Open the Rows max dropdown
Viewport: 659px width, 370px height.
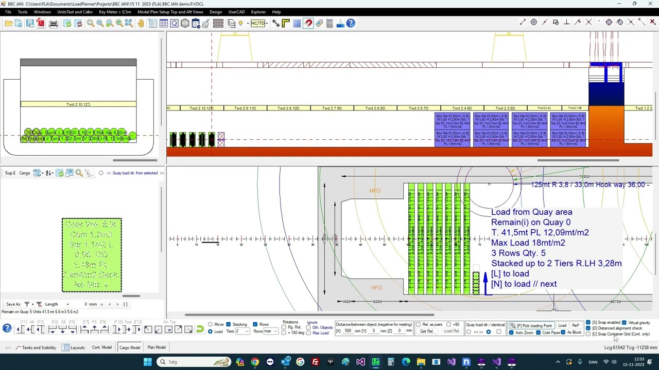coord(270,331)
